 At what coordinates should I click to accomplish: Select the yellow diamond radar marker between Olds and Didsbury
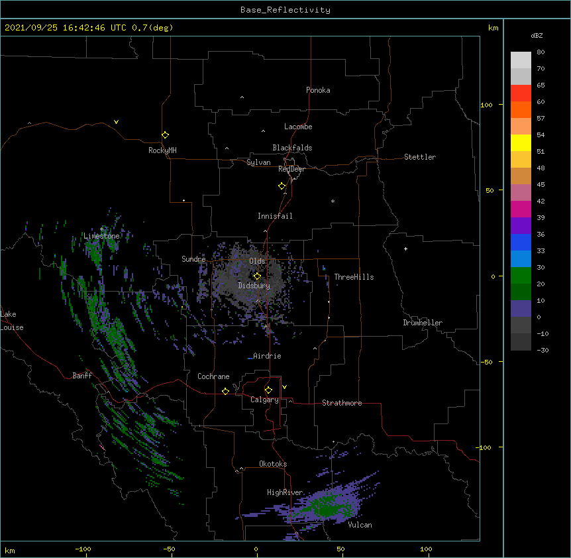coord(257,276)
